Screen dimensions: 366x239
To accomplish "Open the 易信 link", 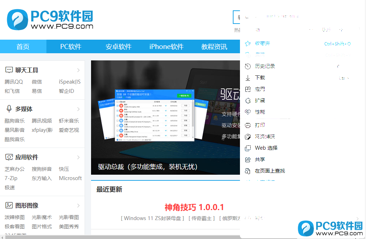I will [x=37, y=91].
